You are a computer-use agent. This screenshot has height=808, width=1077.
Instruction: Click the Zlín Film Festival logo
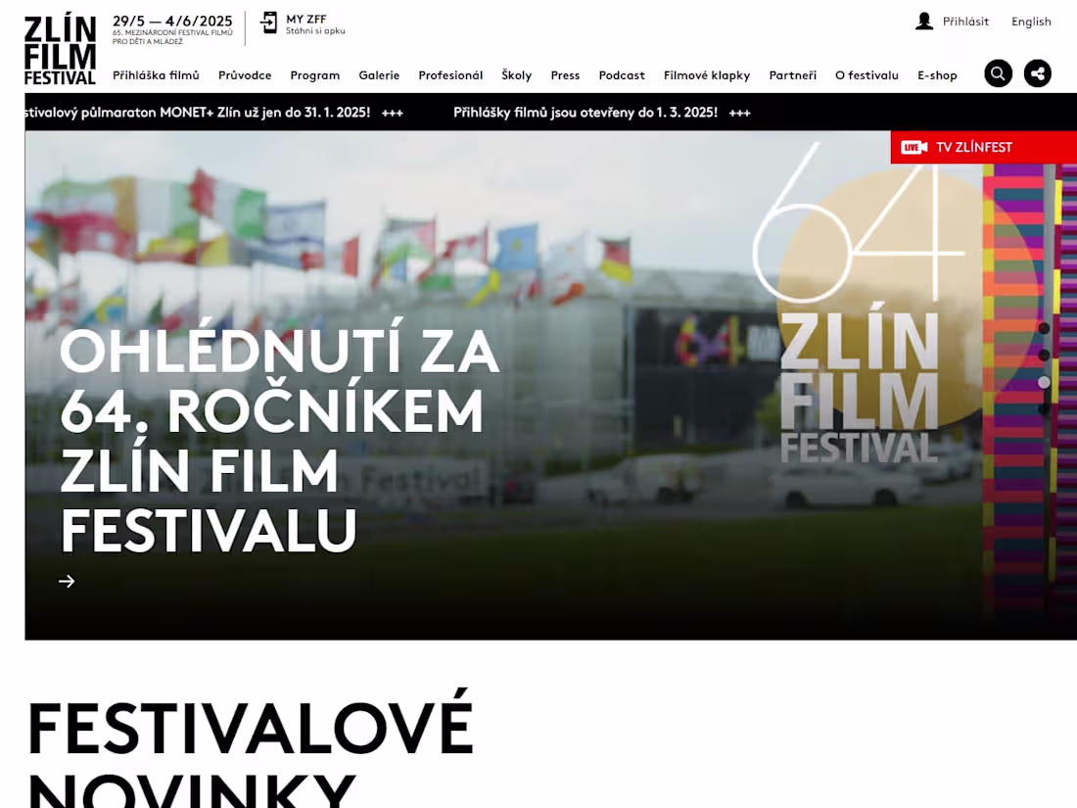[x=60, y=51]
